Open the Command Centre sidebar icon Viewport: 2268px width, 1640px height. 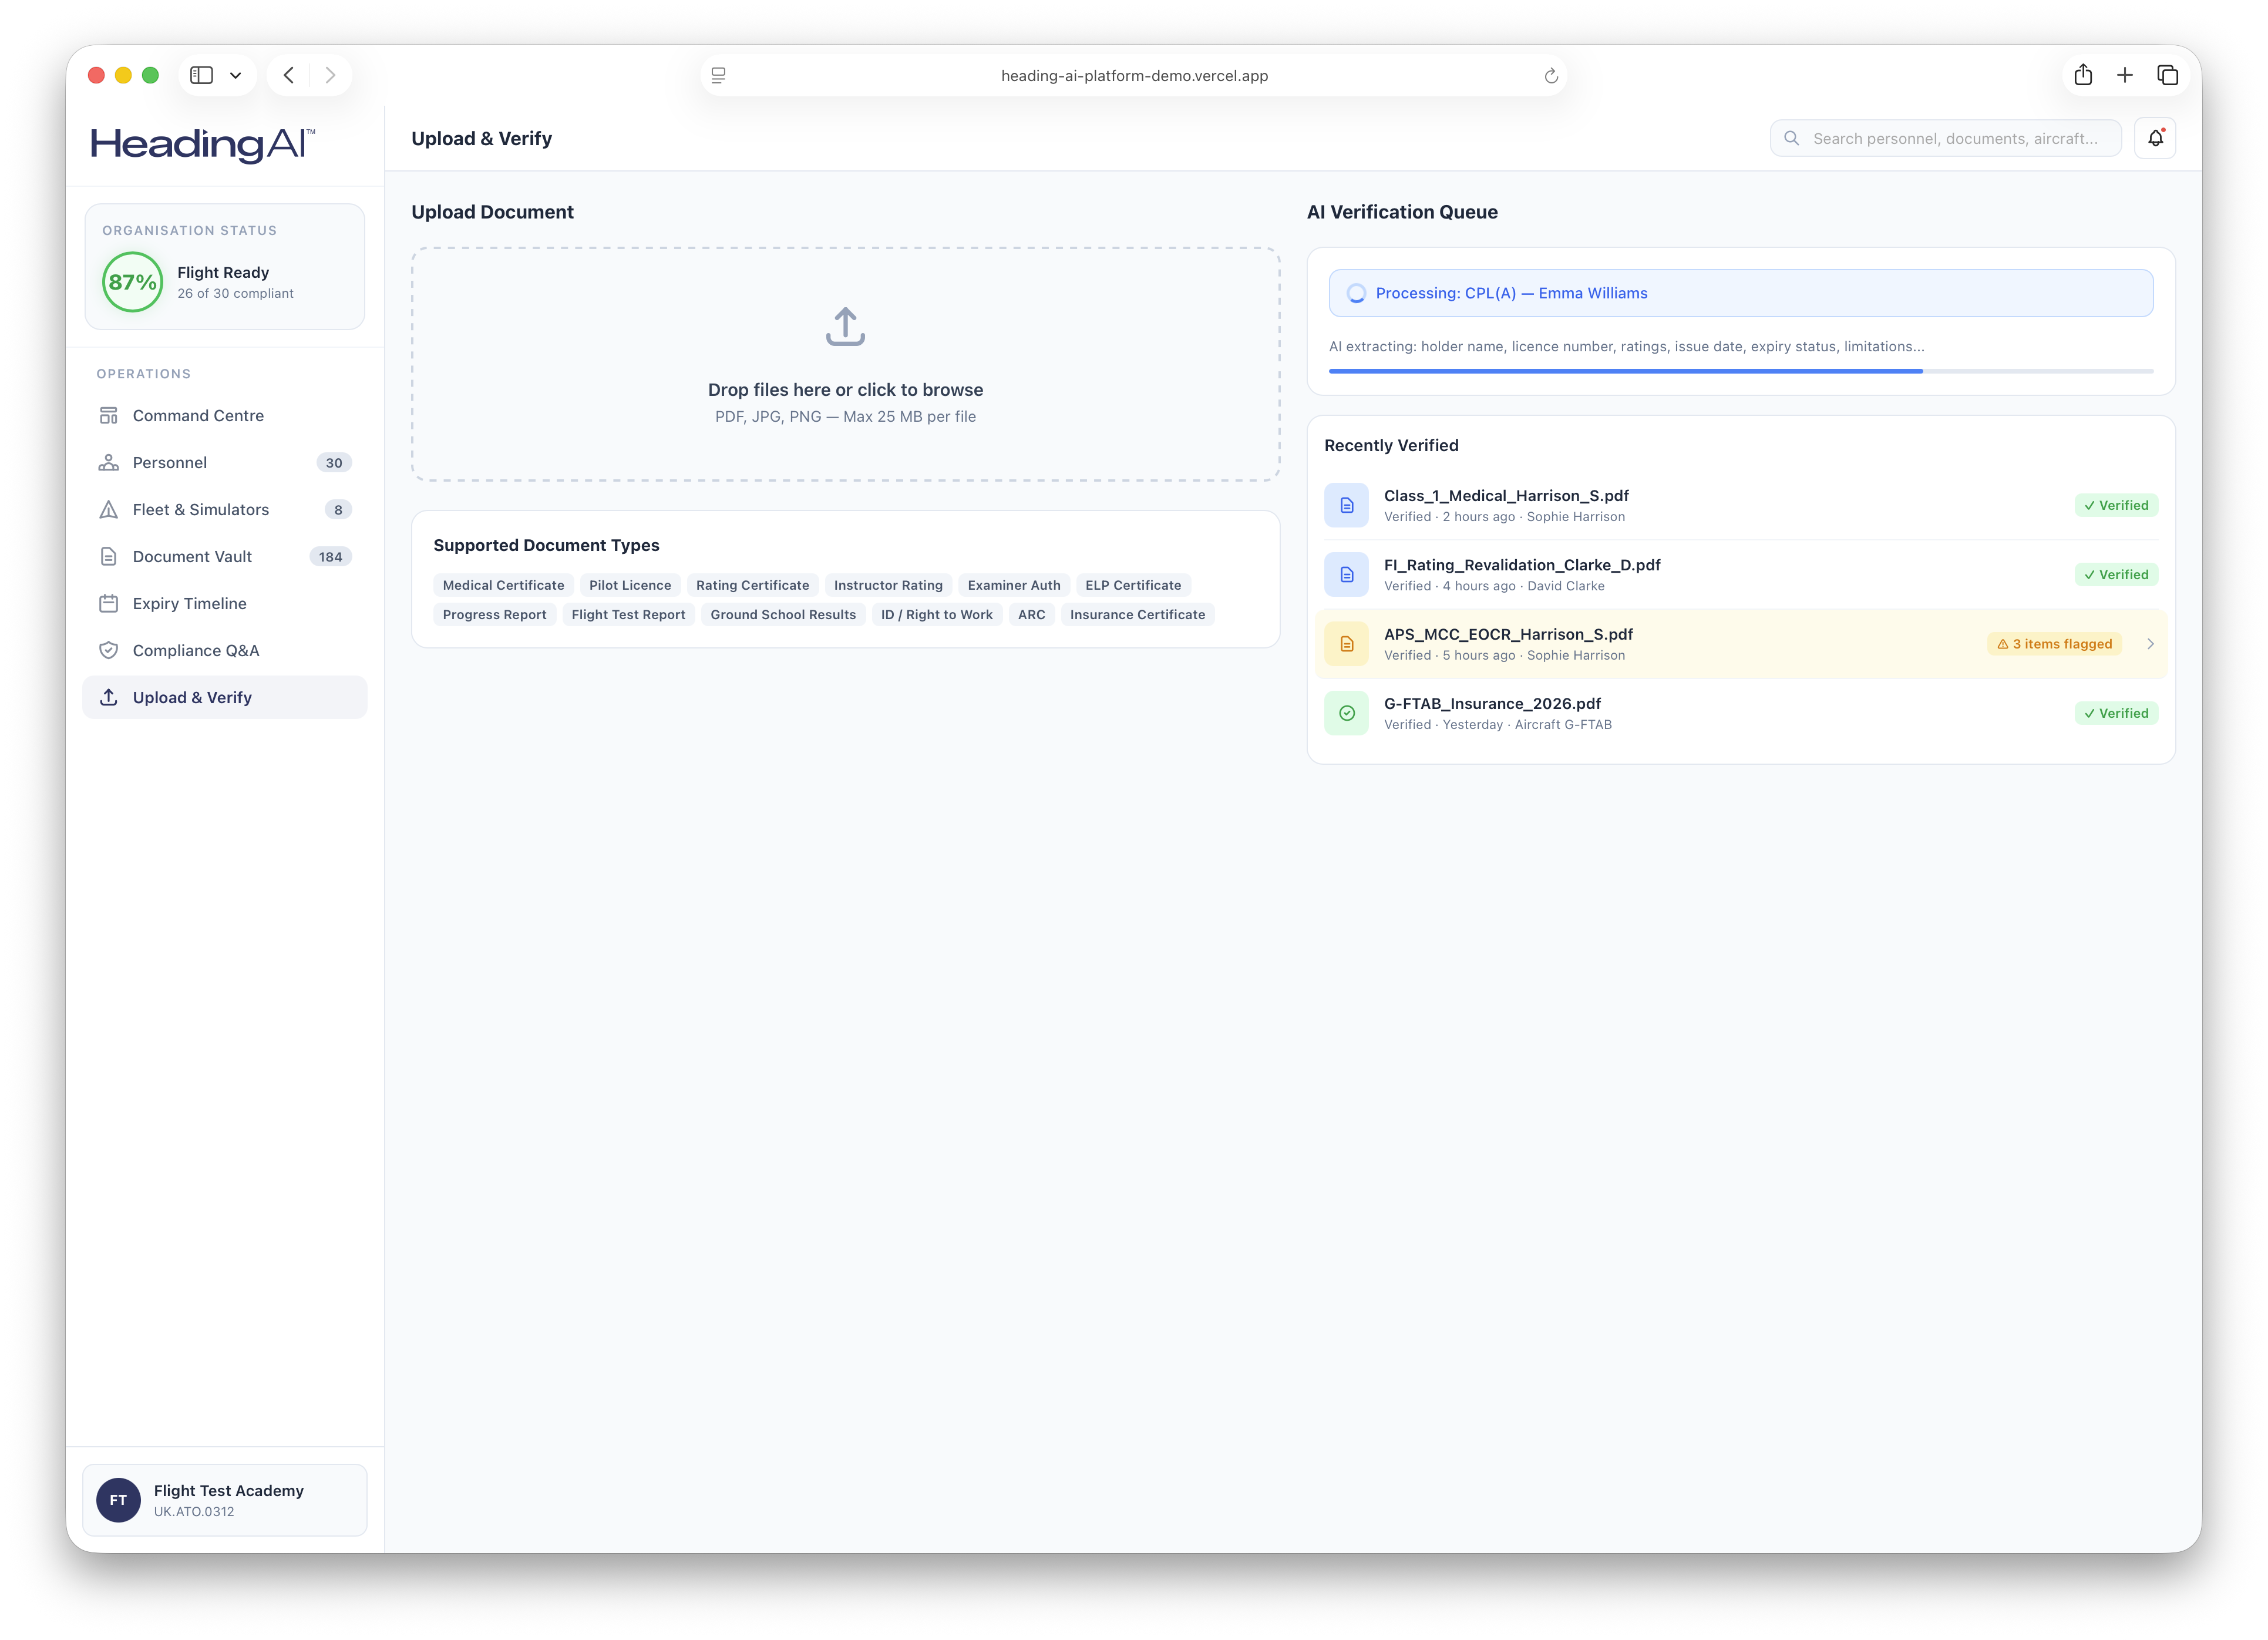110,415
